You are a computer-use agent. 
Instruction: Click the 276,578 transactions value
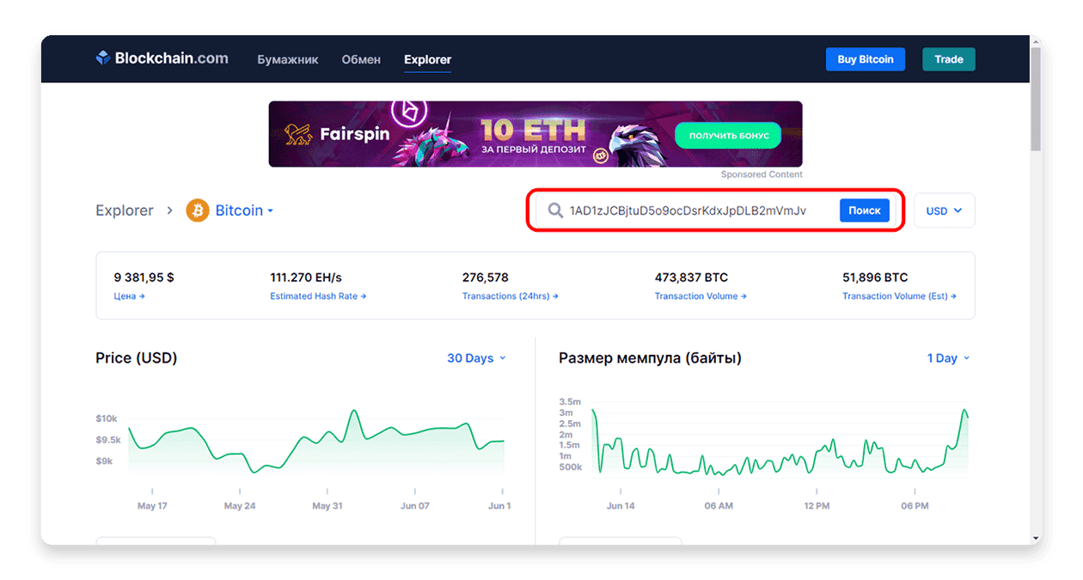click(486, 278)
